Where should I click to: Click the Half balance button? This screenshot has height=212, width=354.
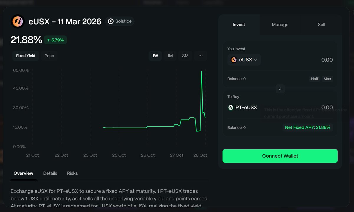click(x=314, y=79)
